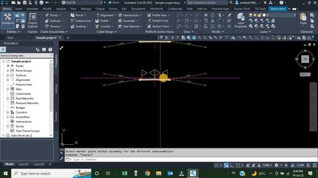This screenshot has height=178, width=318.
Task: Toggle ortho mode in status bar
Action: (x=232, y=166)
